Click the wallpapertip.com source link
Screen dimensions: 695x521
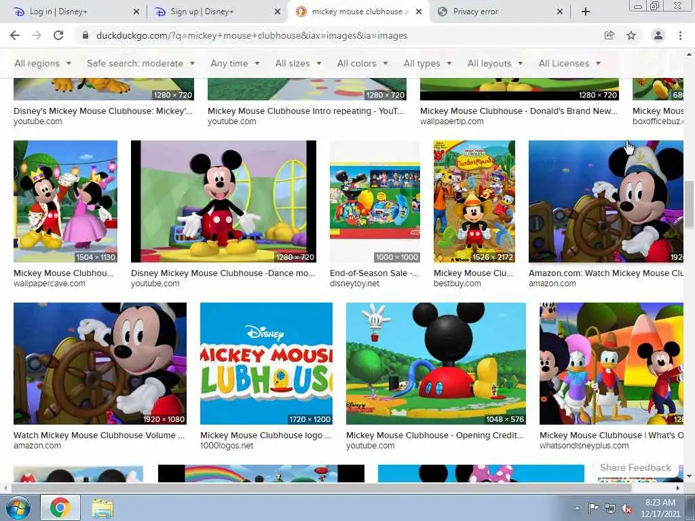coord(451,121)
